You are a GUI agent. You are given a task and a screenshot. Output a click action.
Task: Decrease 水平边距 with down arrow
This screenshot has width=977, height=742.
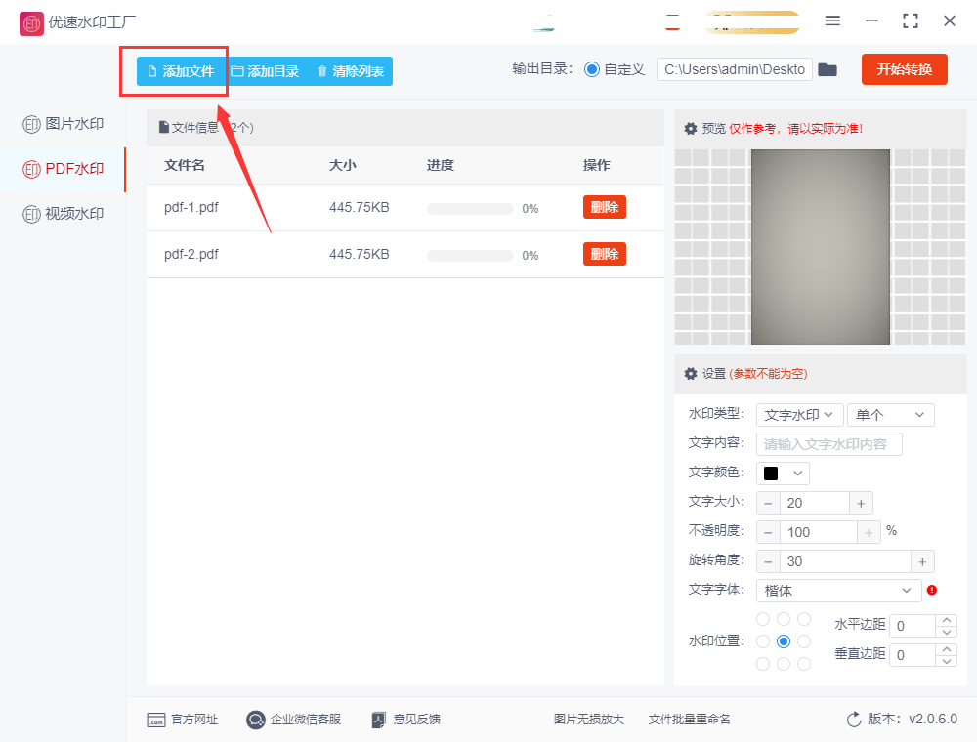click(x=947, y=632)
